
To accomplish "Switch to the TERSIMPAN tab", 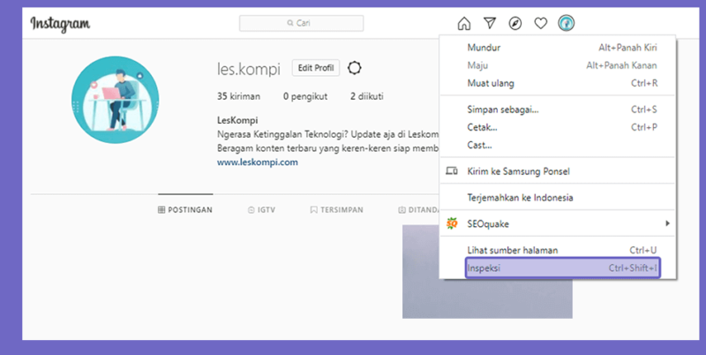I will [x=336, y=210].
